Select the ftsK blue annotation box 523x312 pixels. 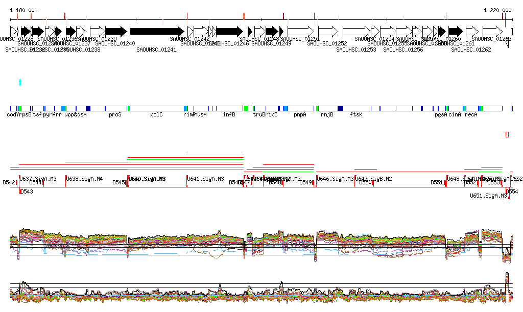(x=357, y=108)
